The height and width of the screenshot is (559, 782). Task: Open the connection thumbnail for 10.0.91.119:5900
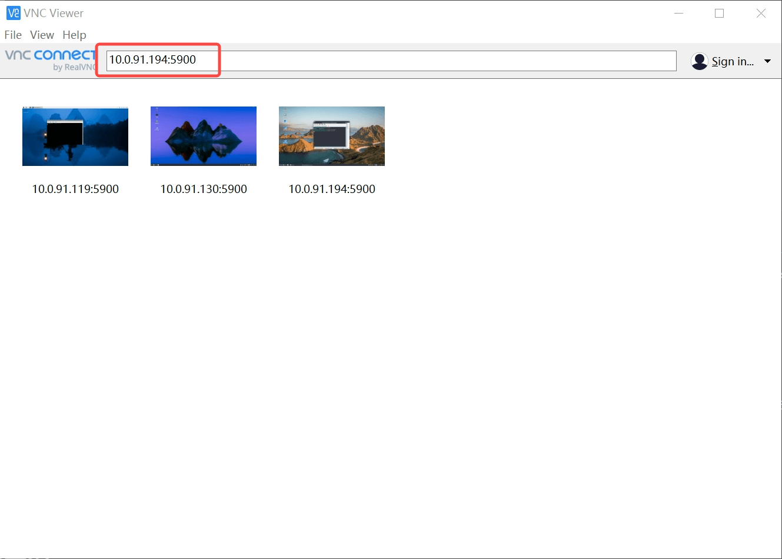[75, 136]
